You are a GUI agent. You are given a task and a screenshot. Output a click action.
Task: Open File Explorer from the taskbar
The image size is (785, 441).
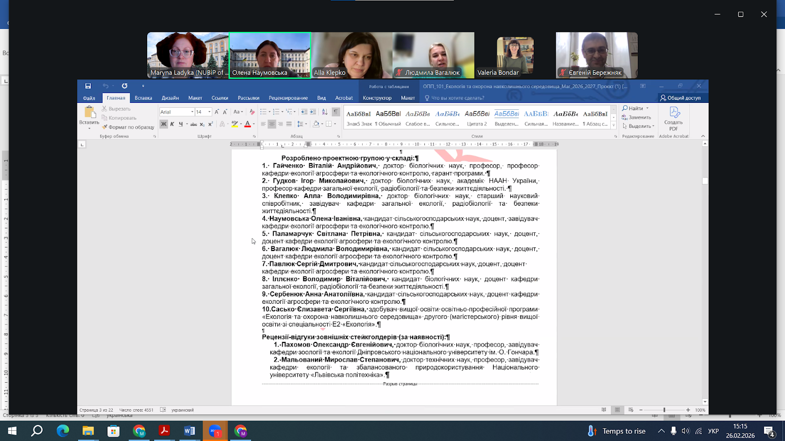(88, 431)
